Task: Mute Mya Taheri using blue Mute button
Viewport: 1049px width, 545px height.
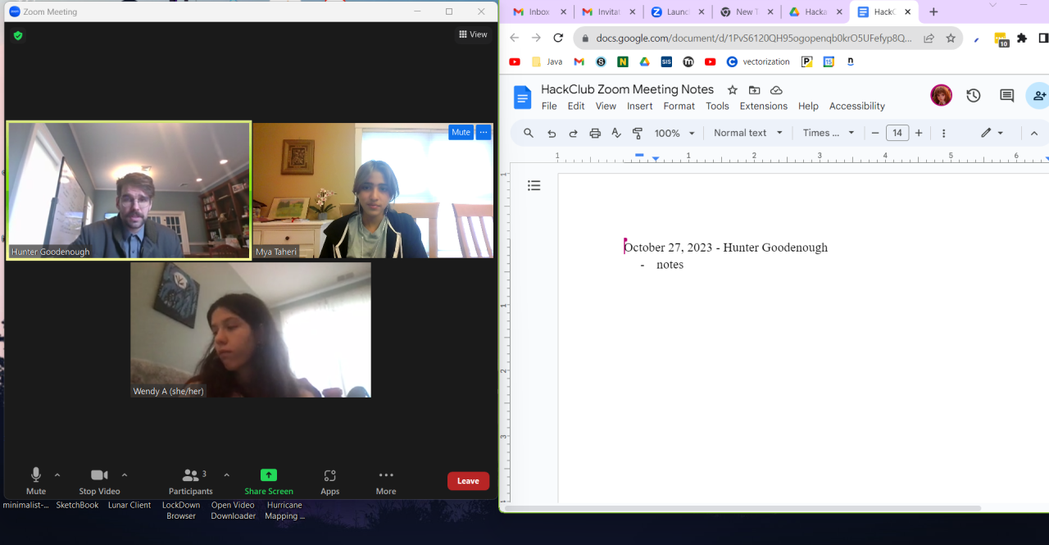Action: (461, 132)
